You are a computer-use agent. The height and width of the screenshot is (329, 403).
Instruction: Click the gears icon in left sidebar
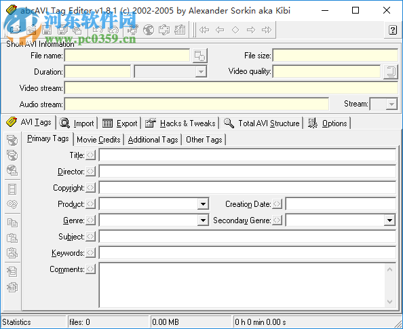click(x=12, y=204)
